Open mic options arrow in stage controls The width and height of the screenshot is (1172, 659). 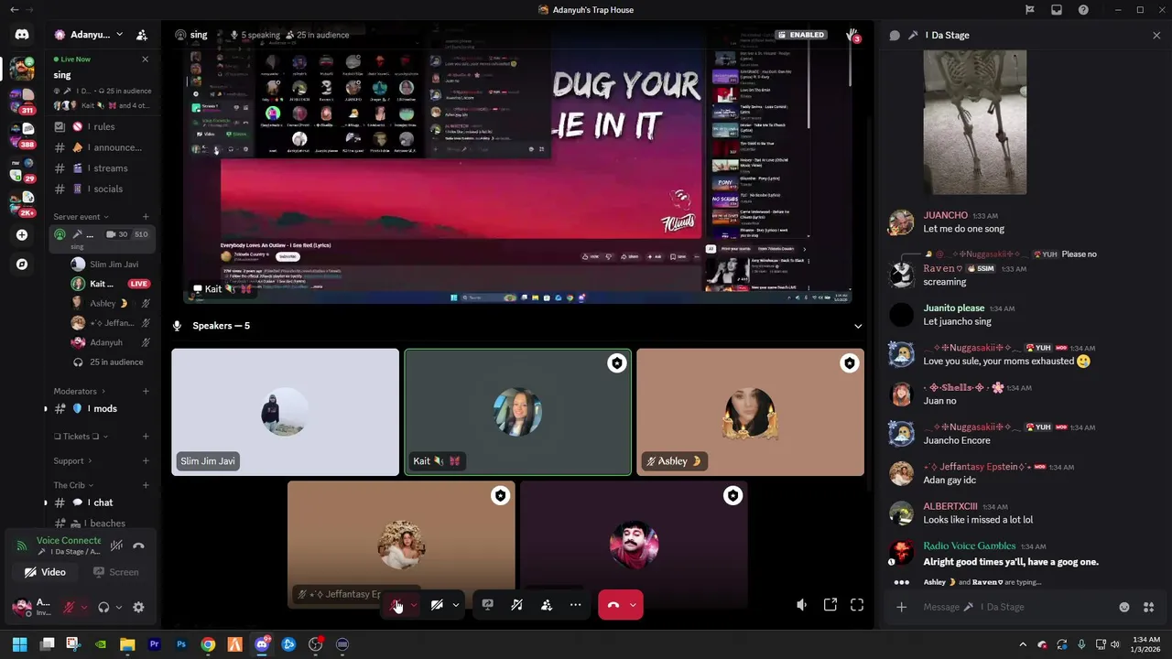pos(414,605)
